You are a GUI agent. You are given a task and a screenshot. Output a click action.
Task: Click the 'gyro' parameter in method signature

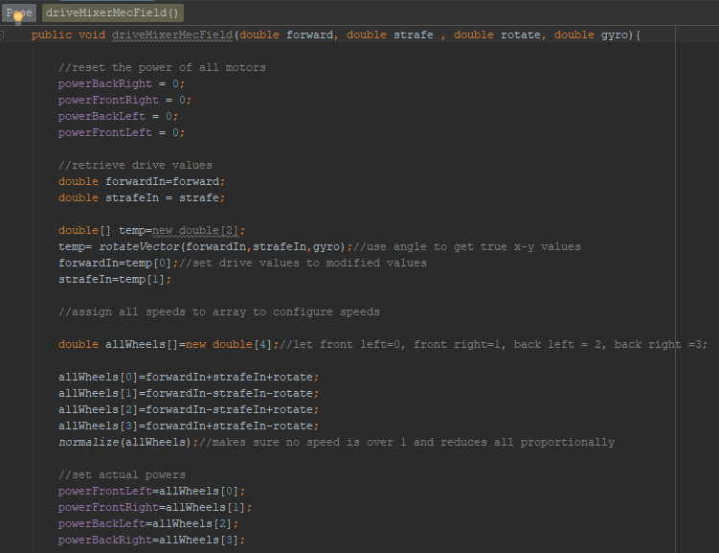coord(614,35)
